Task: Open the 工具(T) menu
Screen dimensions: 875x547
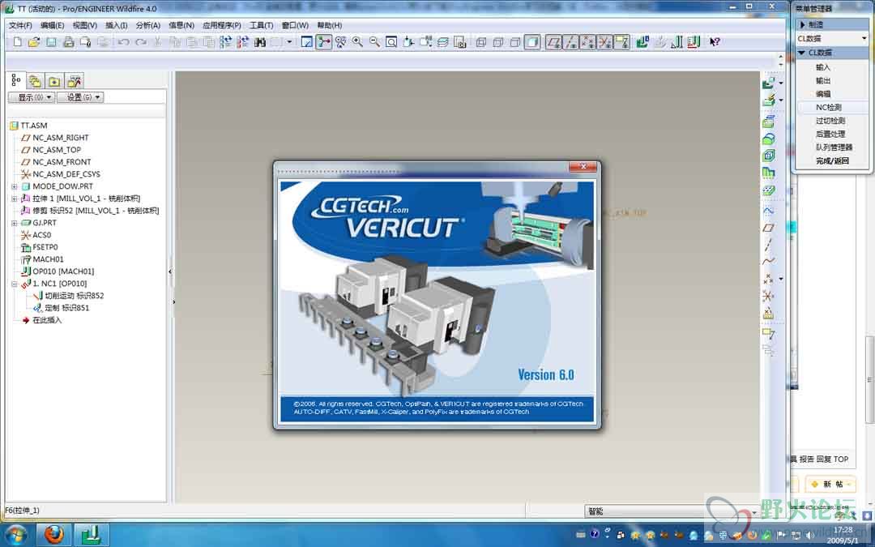Action: tap(261, 25)
